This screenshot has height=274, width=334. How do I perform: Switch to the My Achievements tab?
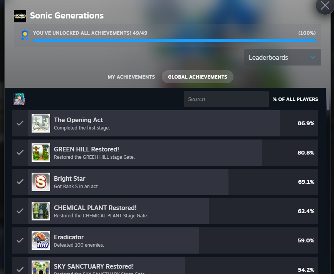tap(131, 77)
